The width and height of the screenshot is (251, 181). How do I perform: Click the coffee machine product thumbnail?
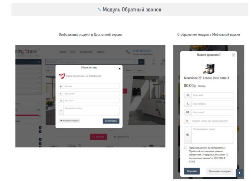pos(209,68)
